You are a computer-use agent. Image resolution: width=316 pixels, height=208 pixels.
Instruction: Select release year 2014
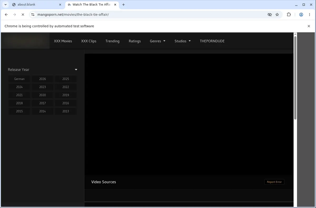coord(42,111)
